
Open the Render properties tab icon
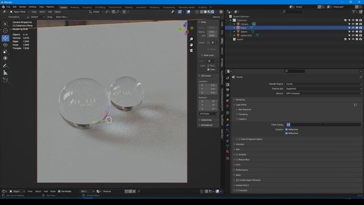[227, 85]
